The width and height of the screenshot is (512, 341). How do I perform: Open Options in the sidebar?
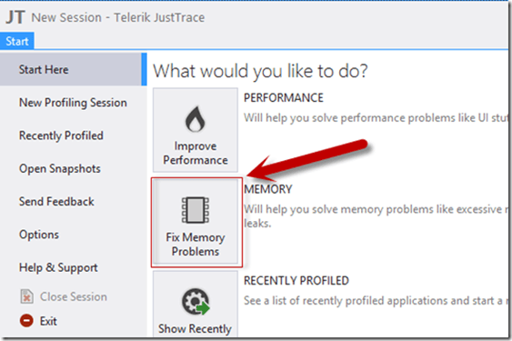coord(39,235)
